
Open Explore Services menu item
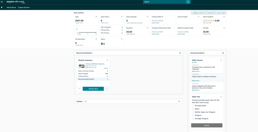24,7
